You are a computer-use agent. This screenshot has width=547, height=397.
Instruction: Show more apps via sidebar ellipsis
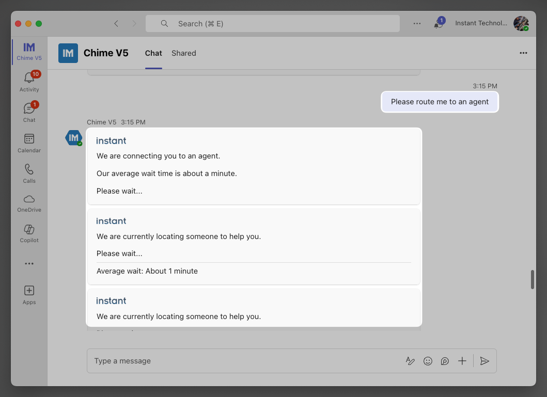[29, 263]
